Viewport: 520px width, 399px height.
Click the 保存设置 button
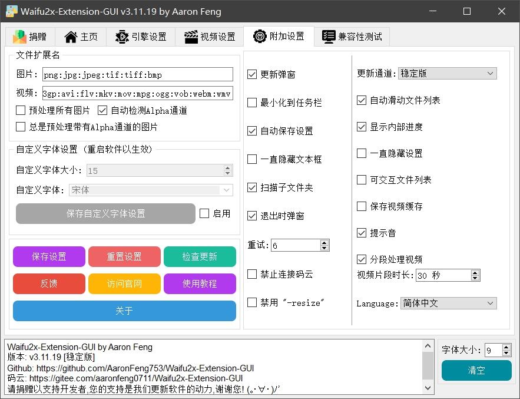pyautogui.click(x=49, y=257)
